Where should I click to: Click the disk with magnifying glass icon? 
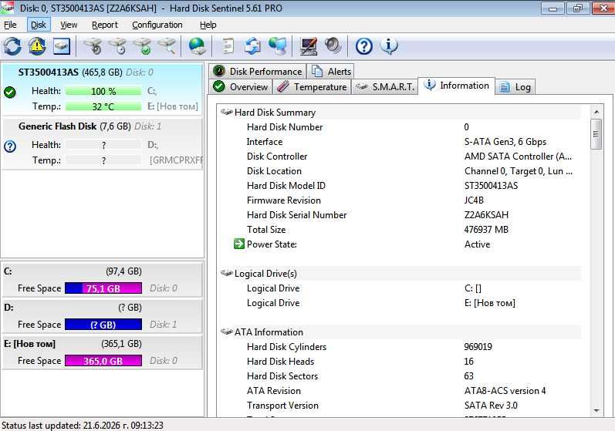[167, 46]
